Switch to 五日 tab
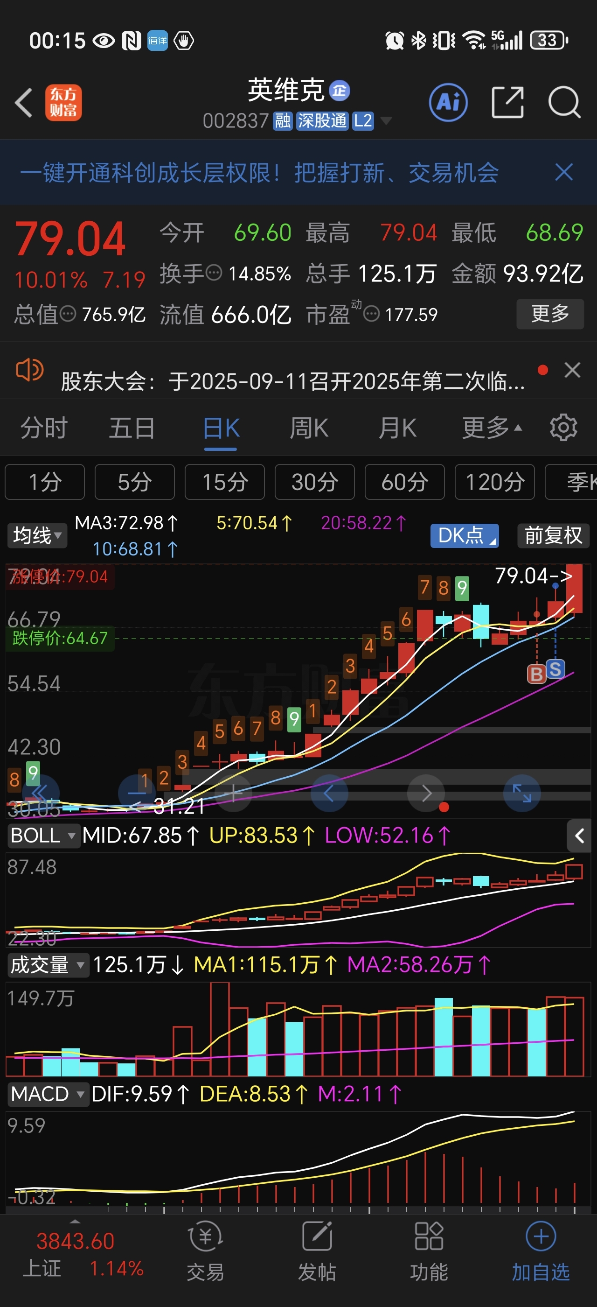The height and width of the screenshot is (1307, 597). click(132, 428)
